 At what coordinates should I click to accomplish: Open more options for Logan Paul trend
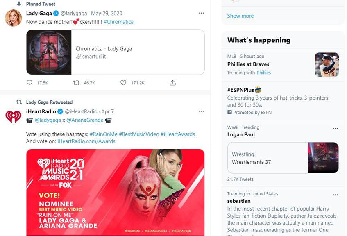coord(336,128)
